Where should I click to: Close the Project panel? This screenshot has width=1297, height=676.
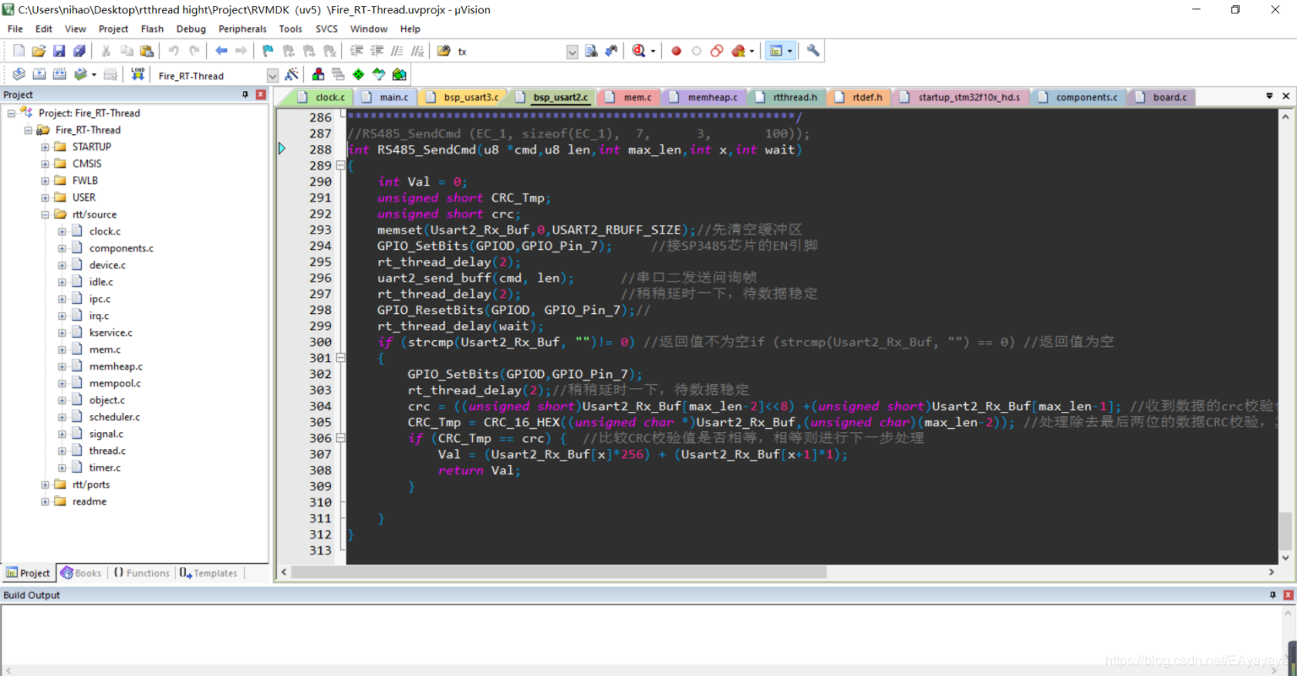(x=261, y=95)
